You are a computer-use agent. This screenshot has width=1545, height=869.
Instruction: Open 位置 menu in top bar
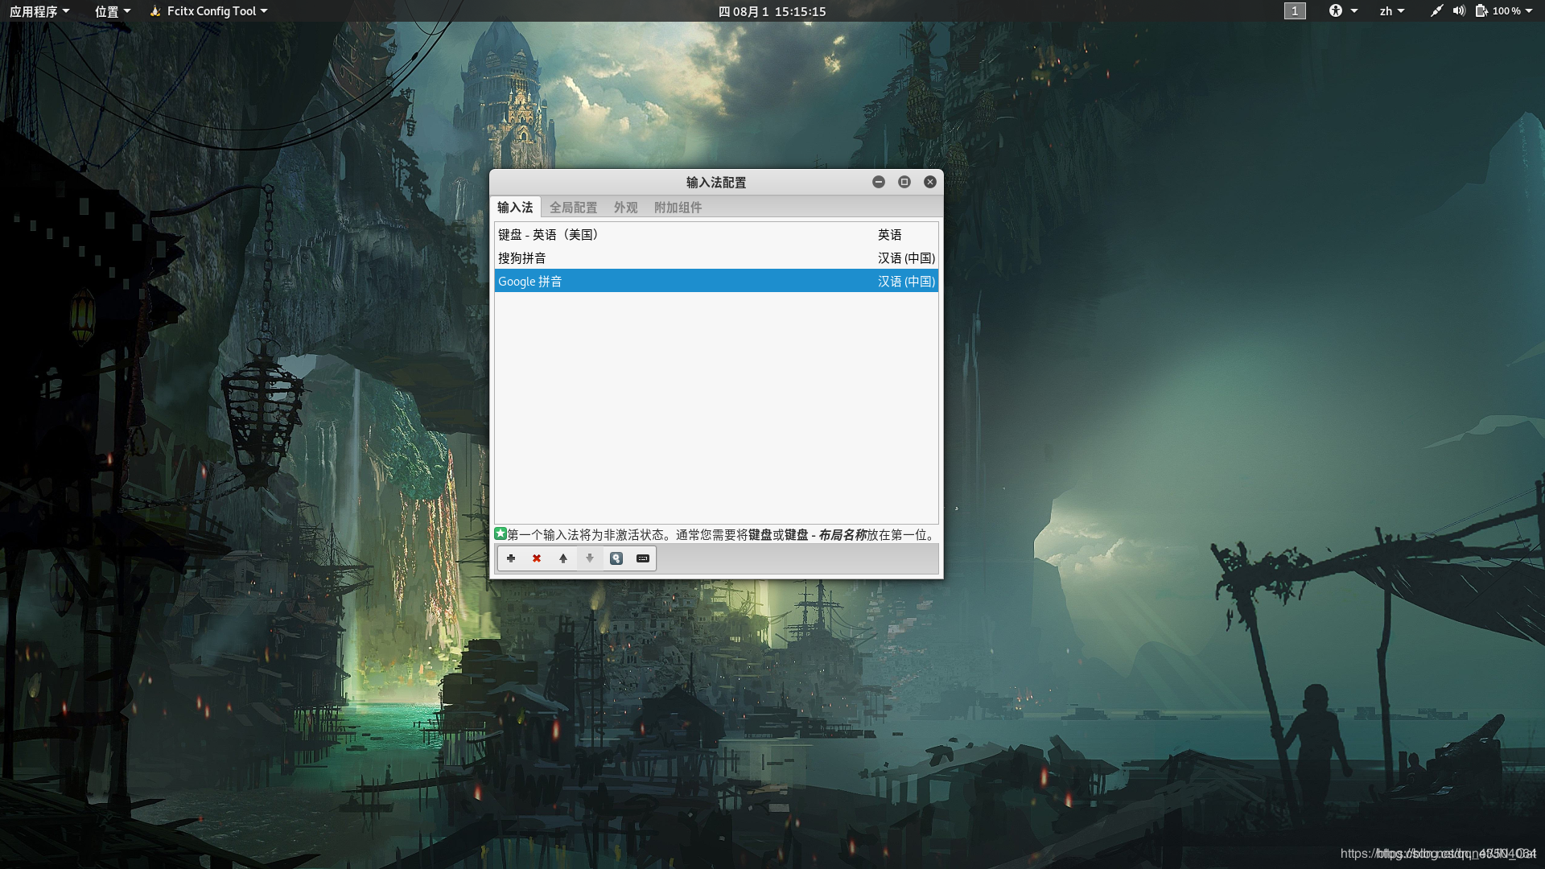pos(112,11)
